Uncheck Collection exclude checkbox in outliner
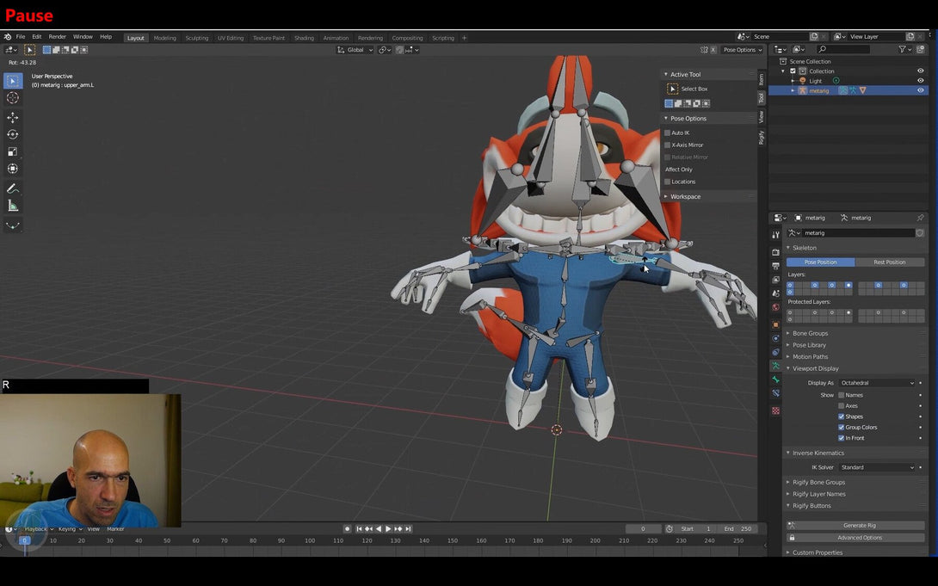Image resolution: width=938 pixels, height=586 pixels. pyautogui.click(x=793, y=71)
